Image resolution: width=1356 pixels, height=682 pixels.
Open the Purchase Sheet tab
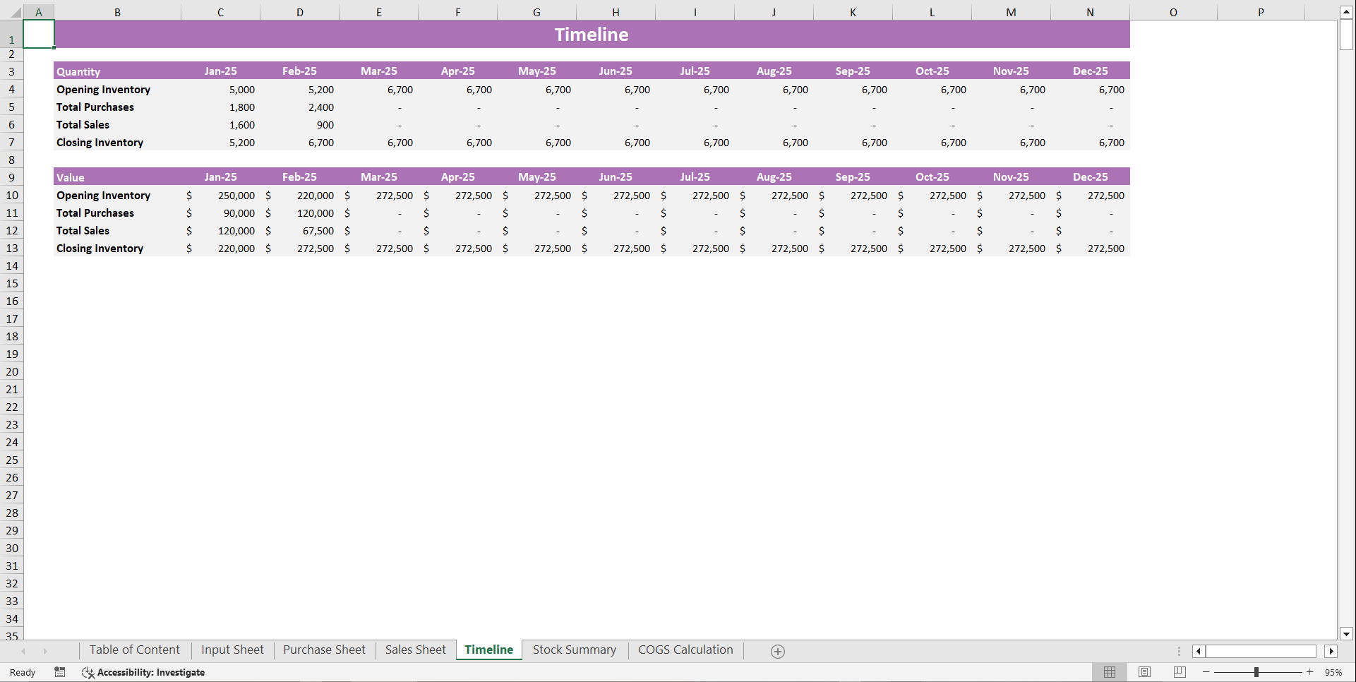tap(324, 650)
